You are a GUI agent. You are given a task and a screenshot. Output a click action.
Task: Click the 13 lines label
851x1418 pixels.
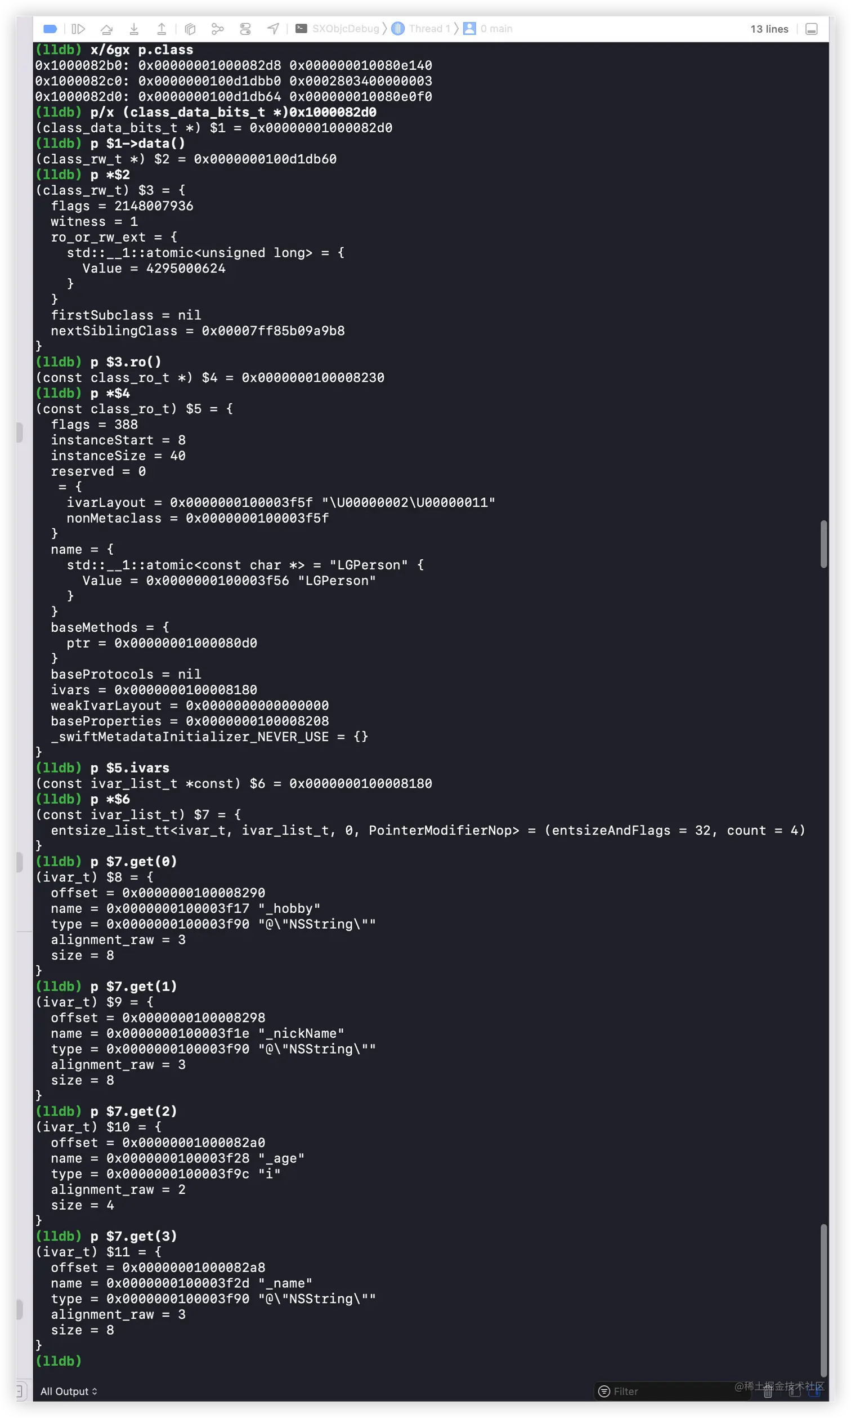click(769, 29)
